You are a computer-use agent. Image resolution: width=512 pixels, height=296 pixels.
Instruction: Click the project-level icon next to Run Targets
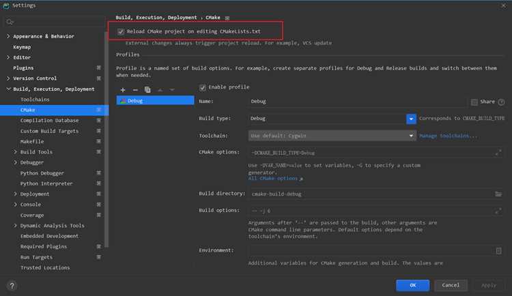(98, 257)
